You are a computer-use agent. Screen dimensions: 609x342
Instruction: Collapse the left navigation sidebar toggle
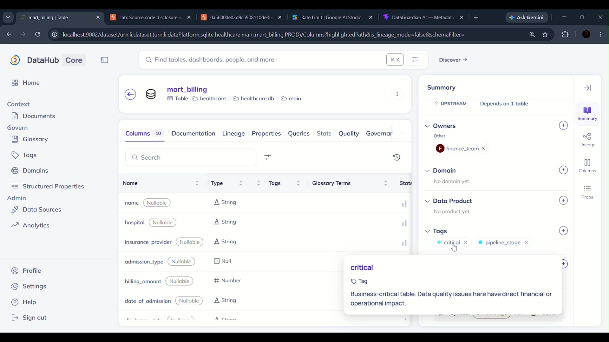tap(104, 60)
